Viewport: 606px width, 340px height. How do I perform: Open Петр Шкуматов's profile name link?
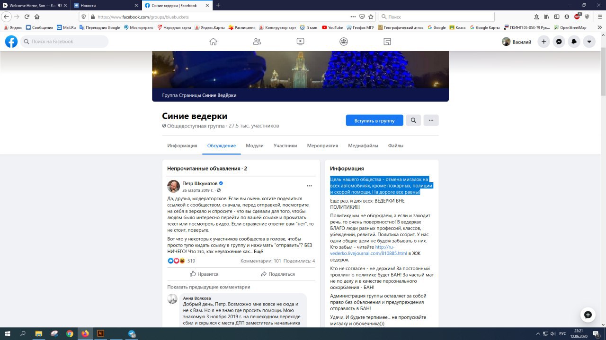pyautogui.click(x=200, y=183)
